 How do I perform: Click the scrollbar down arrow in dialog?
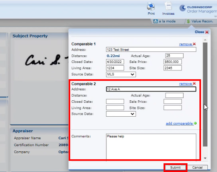205,158
